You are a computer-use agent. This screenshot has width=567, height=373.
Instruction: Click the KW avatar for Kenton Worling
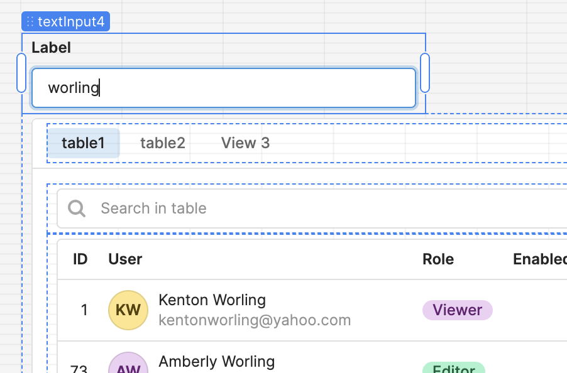[128, 310]
